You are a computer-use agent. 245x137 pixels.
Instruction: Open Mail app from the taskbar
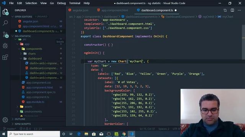coord(101,134)
